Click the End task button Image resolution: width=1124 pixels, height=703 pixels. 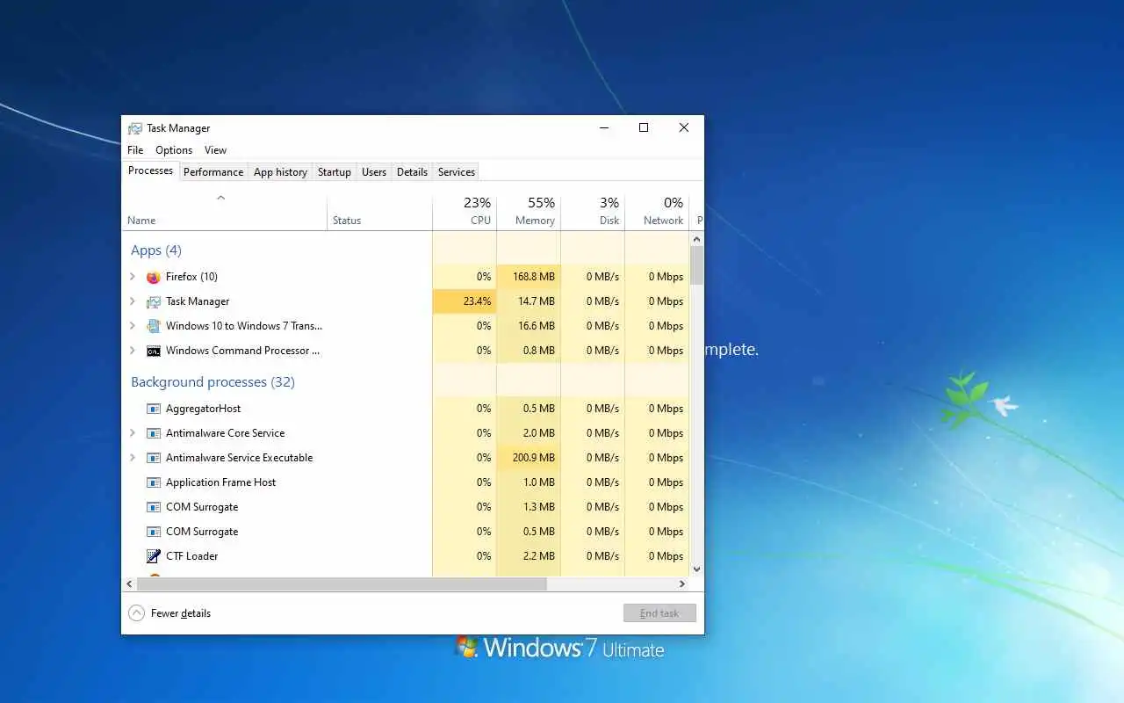(x=659, y=613)
